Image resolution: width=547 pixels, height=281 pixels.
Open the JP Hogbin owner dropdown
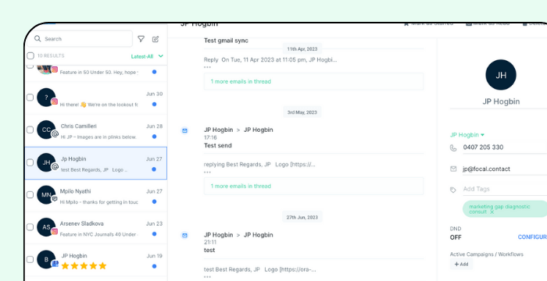tap(467, 135)
